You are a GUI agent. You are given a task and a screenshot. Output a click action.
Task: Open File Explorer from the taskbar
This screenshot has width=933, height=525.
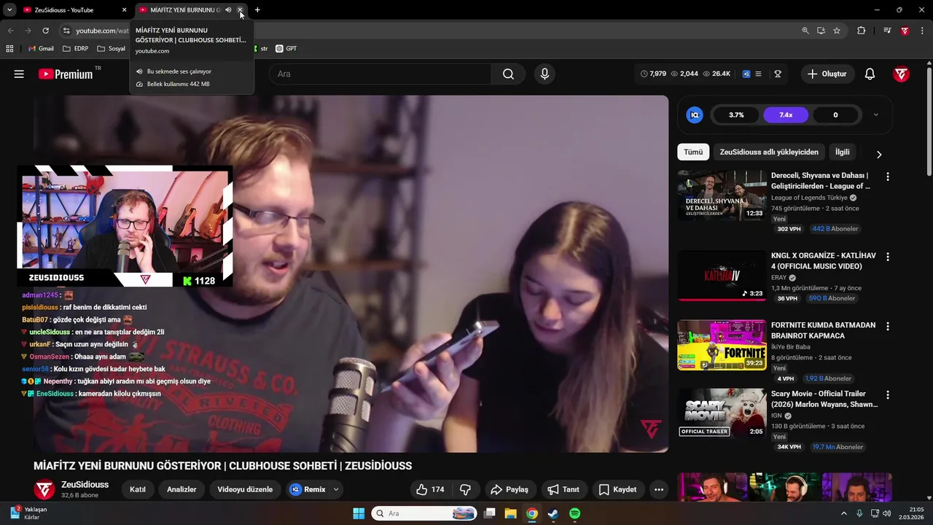click(x=510, y=513)
